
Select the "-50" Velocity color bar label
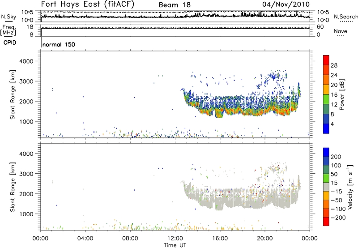click(336, 200)
